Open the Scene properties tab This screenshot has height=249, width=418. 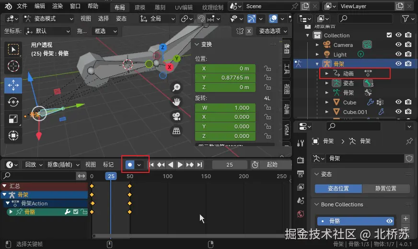301,200
